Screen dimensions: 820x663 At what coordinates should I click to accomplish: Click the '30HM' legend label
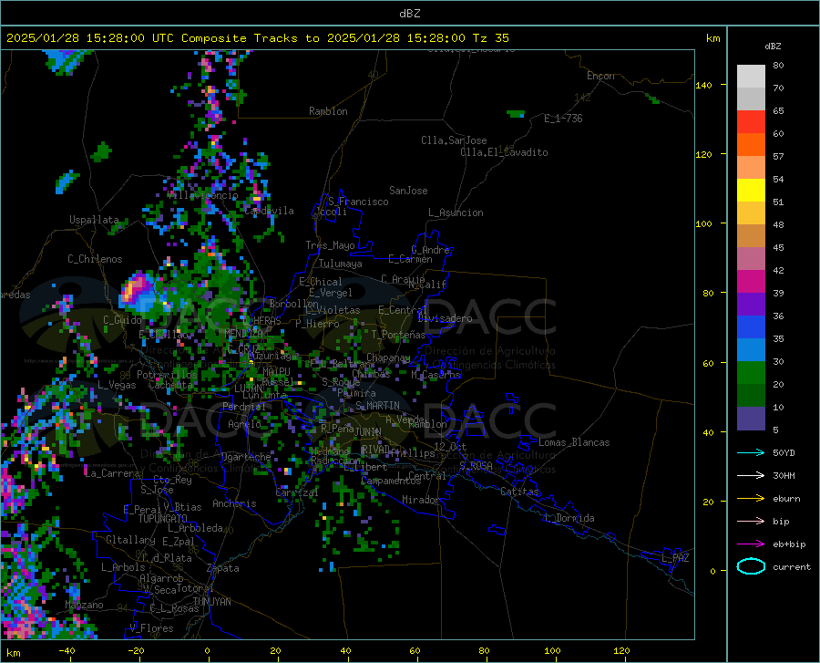point(784,476)
